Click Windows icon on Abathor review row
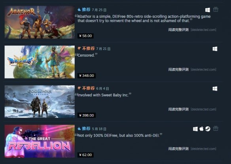 (208, 10)
